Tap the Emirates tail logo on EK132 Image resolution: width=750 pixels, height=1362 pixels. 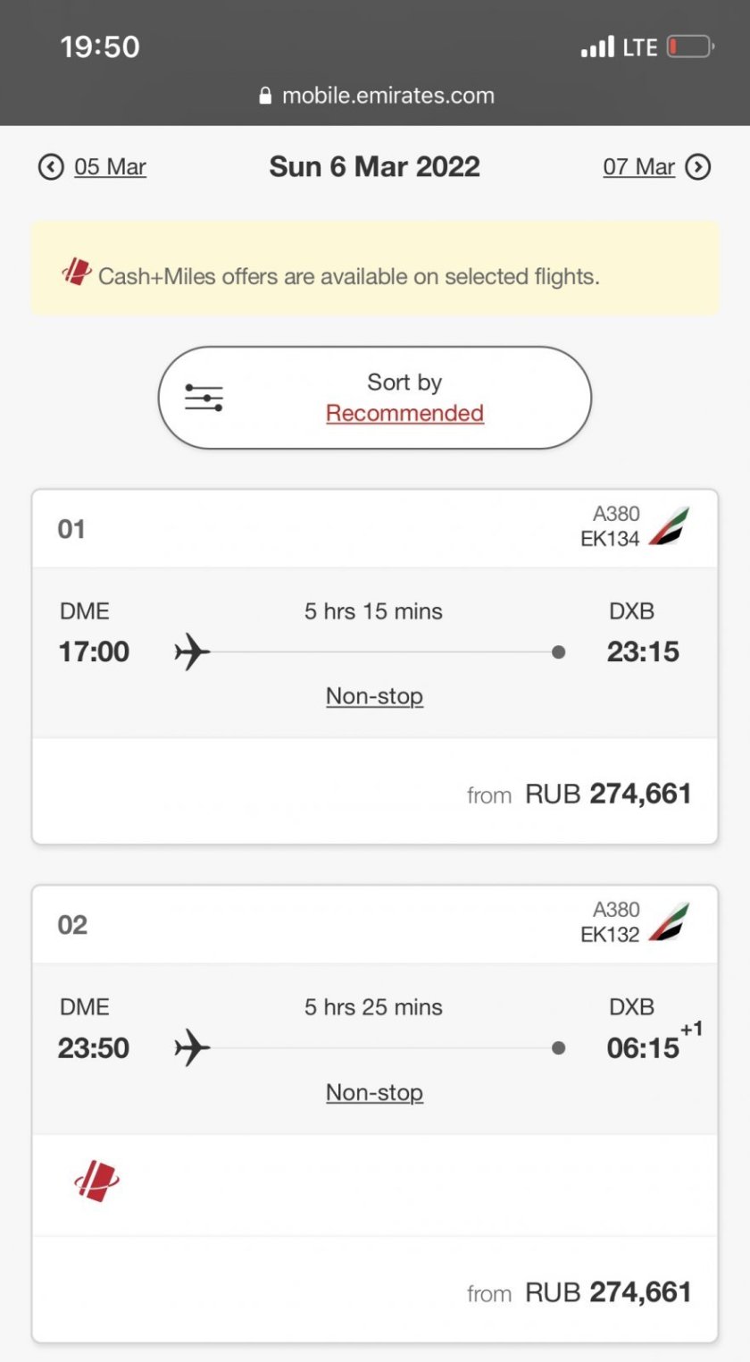[x=669, y=922]
